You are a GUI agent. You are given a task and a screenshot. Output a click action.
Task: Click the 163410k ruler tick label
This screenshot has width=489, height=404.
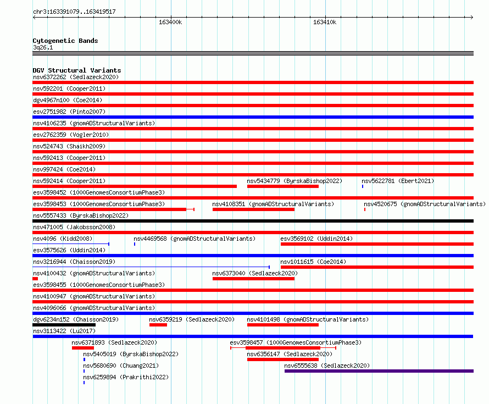(325, 22)
